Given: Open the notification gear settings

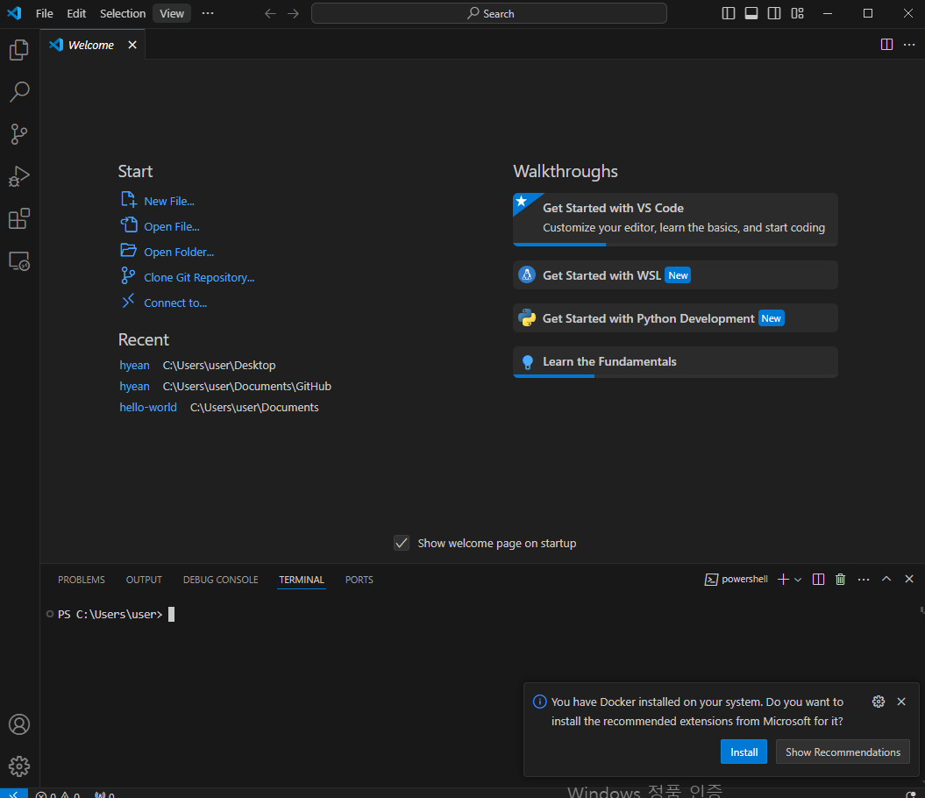Looking at the screenshot, I should click(878, 702).
